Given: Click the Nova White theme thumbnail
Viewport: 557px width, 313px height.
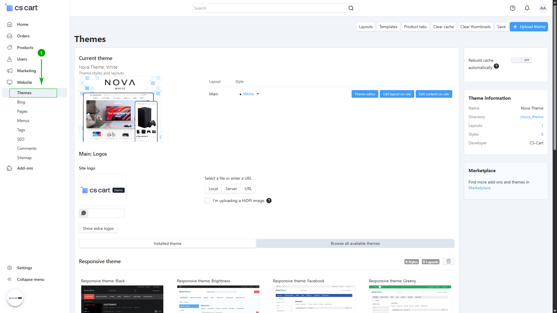Looking at the screenshot, I should [120, 109].
